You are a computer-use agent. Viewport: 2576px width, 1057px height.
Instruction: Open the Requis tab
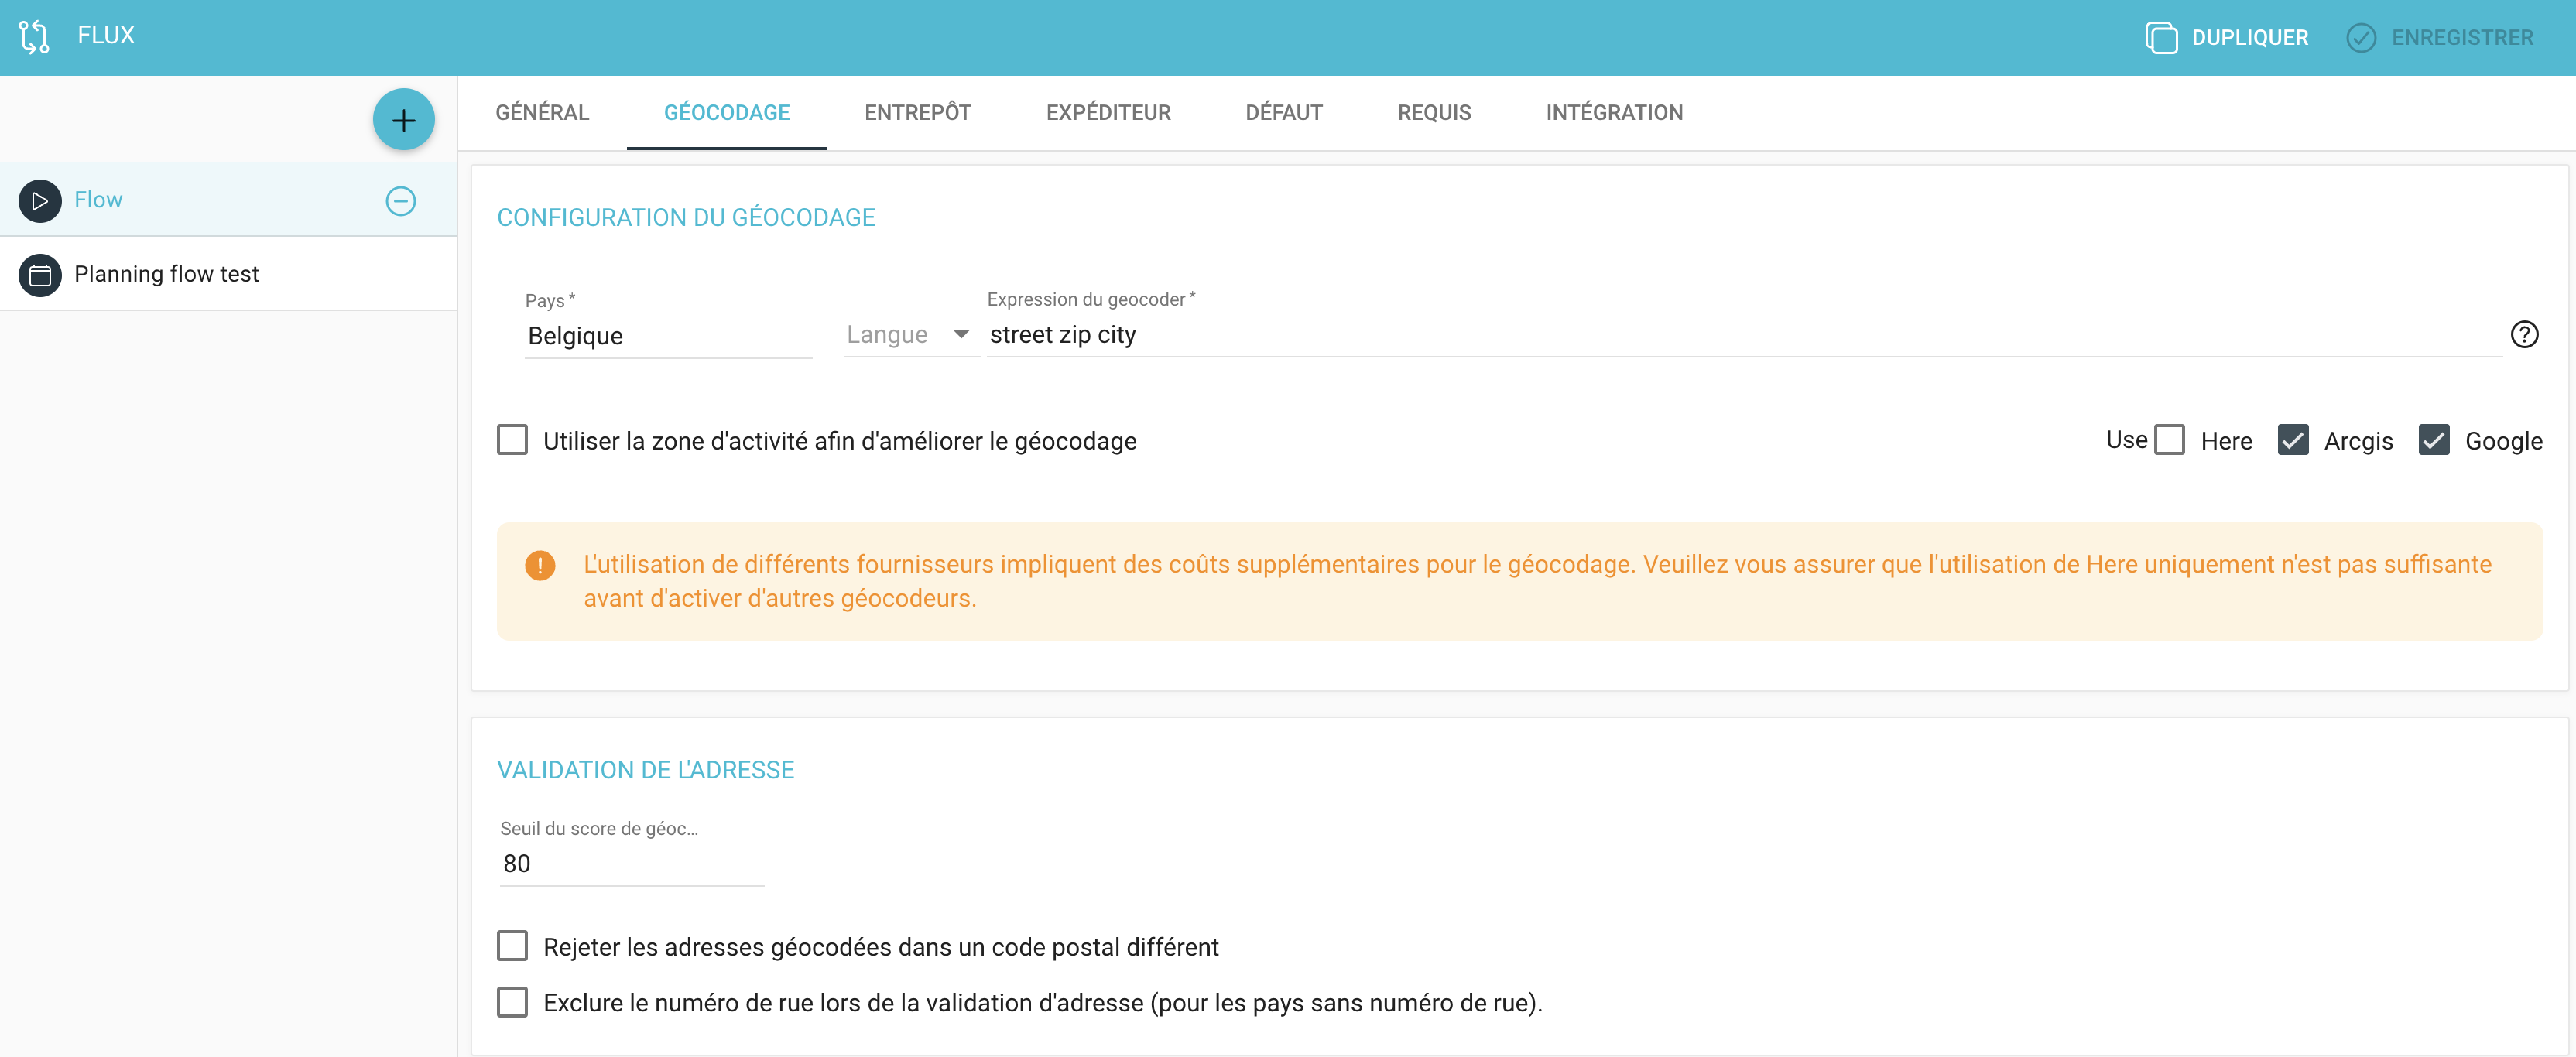tap(1434, 113)
